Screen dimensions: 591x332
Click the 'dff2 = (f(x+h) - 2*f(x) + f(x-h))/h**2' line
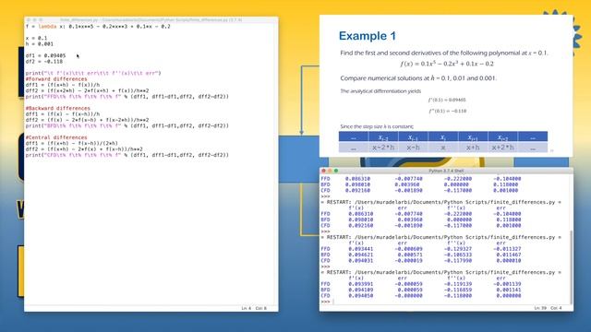(84, 149)
